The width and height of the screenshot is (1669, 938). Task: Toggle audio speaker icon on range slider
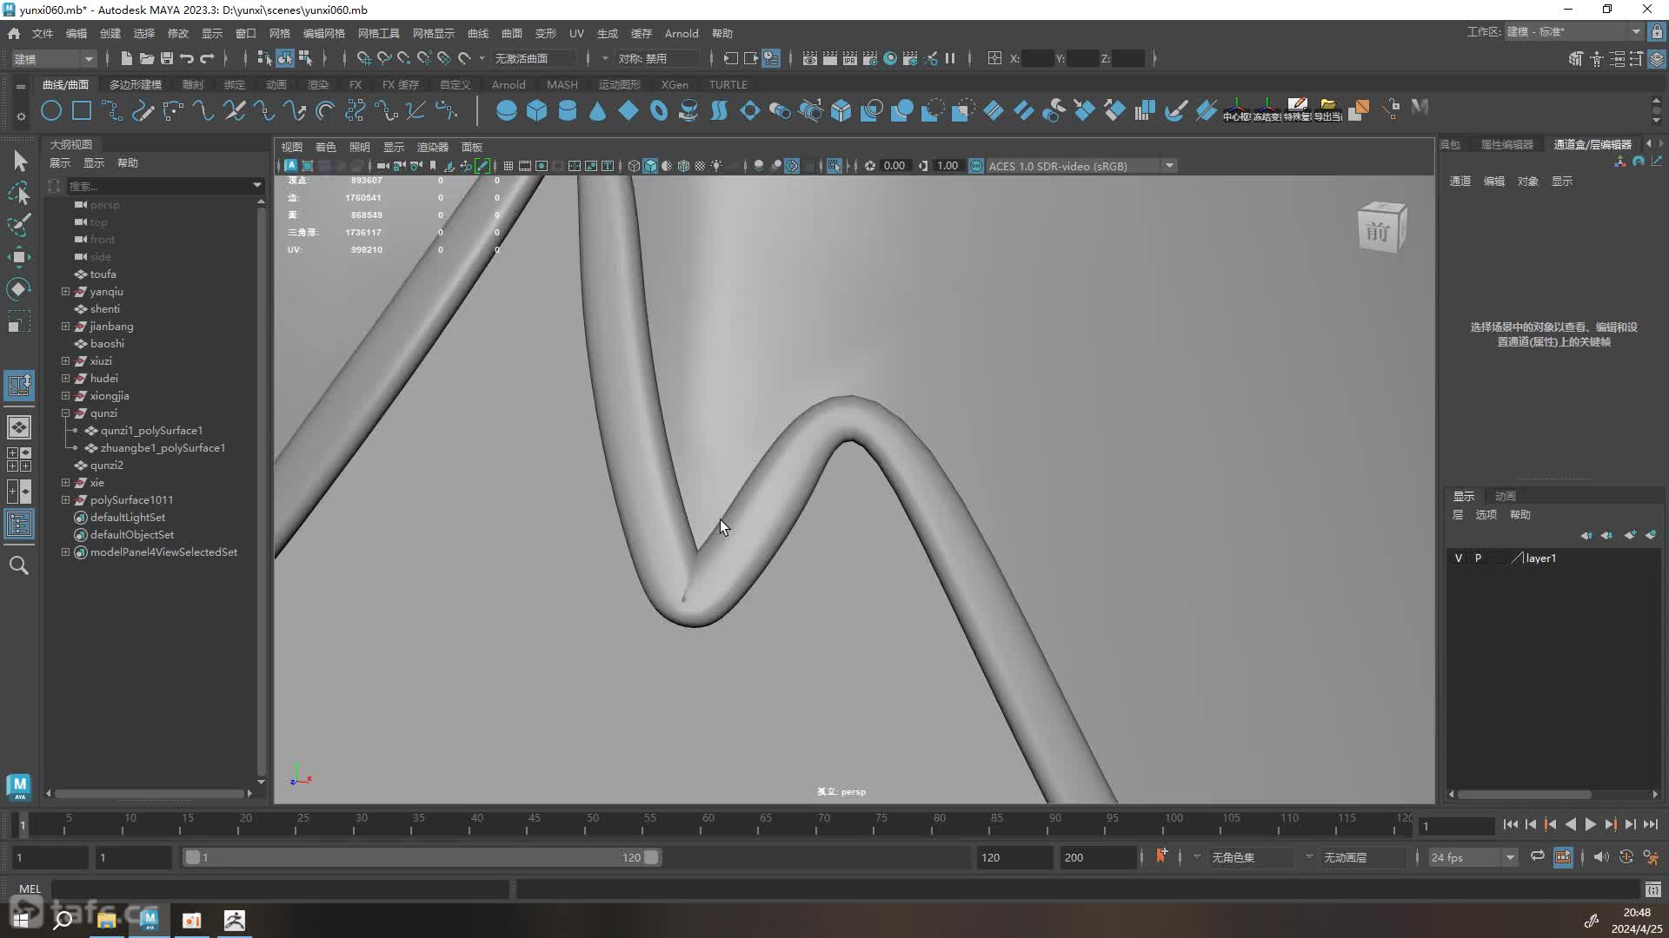1600,857
